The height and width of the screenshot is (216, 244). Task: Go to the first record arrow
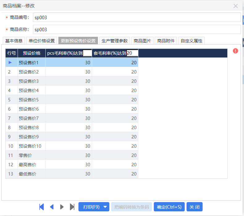pyautogui.click(x=42, y=207)
